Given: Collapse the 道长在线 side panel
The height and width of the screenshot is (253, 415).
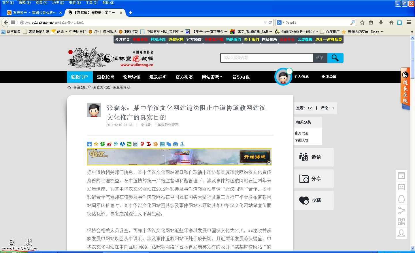Looking at the screenshot, I should click(405, 106).
